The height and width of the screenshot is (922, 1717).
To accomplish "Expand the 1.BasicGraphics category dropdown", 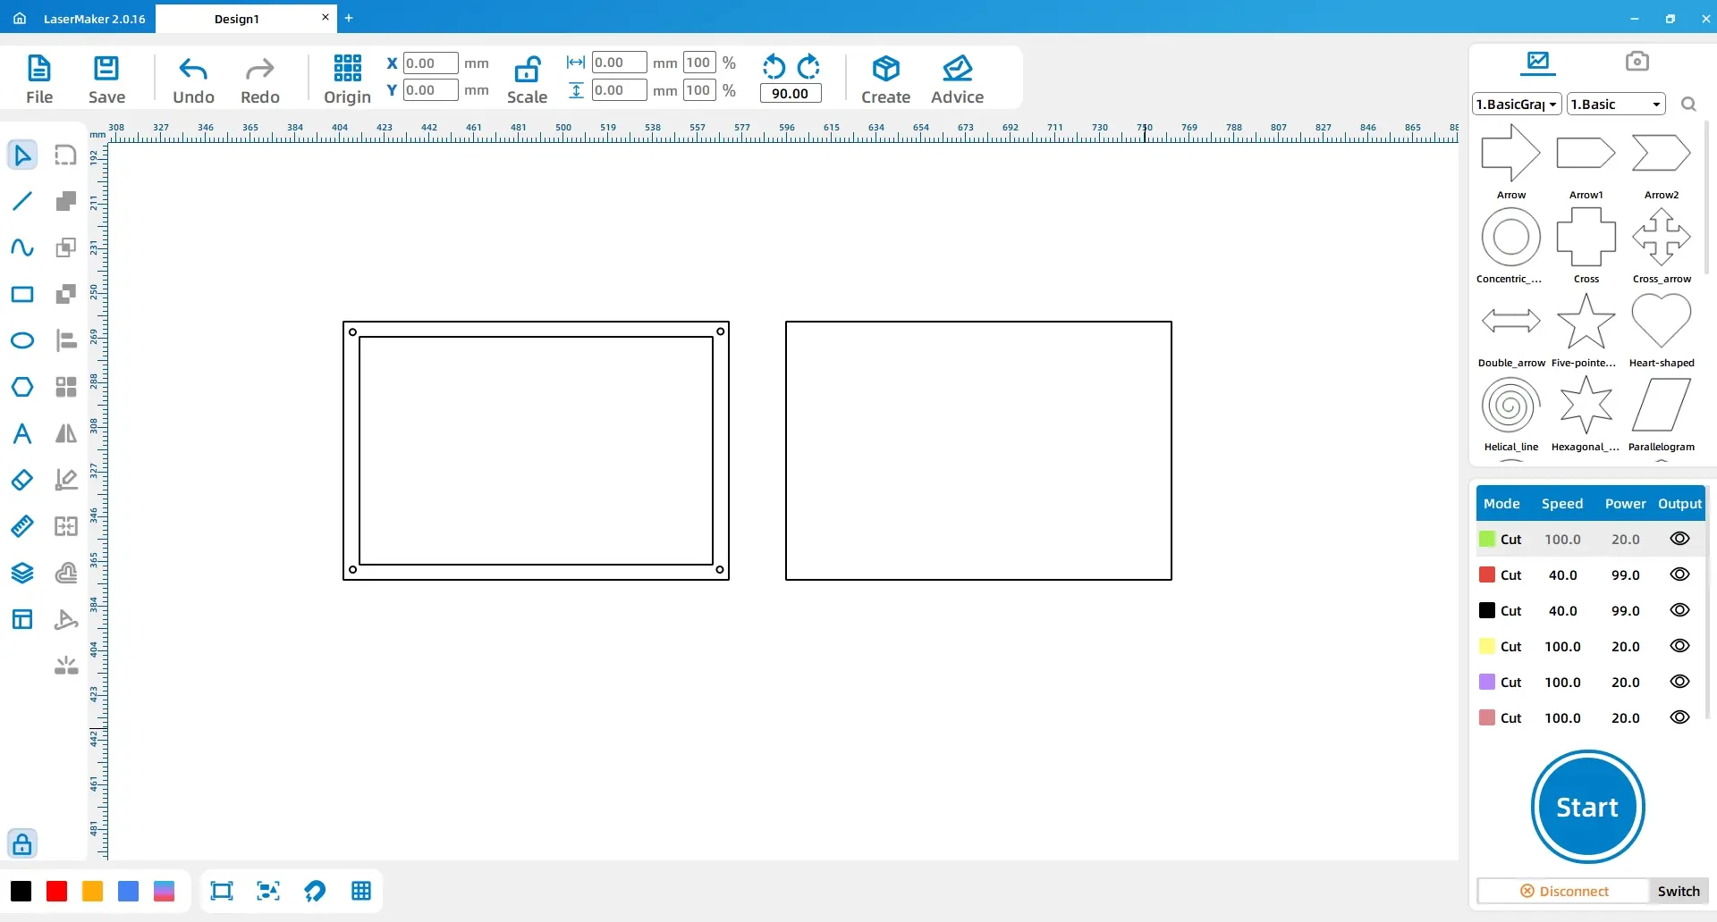I will [x=1517, y=105].
